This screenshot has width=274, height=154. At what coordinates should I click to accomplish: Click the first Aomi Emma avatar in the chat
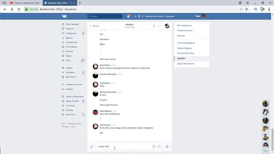95,67
